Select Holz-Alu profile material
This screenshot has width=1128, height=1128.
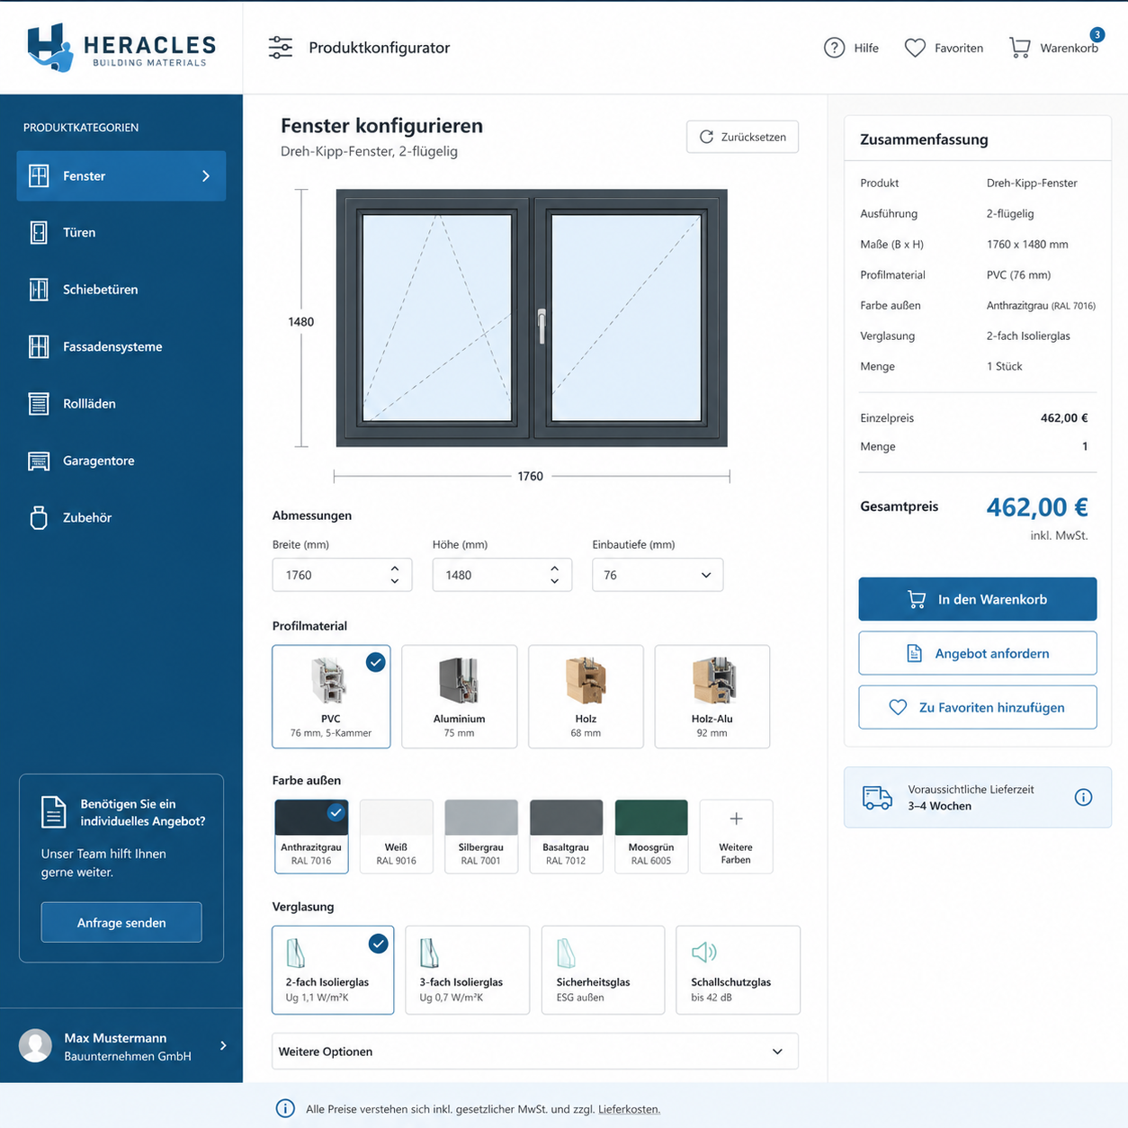[712, 696]
